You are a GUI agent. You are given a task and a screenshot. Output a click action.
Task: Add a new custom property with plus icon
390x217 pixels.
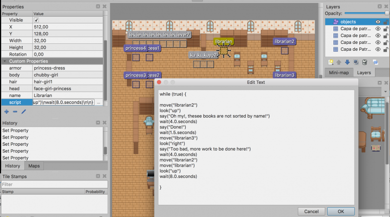[5, 112]
